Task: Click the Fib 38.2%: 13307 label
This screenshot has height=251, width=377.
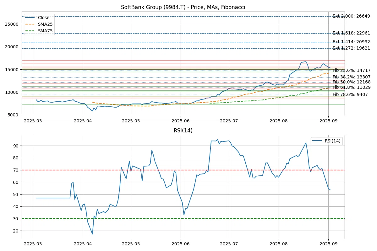Action: [352, 77]
